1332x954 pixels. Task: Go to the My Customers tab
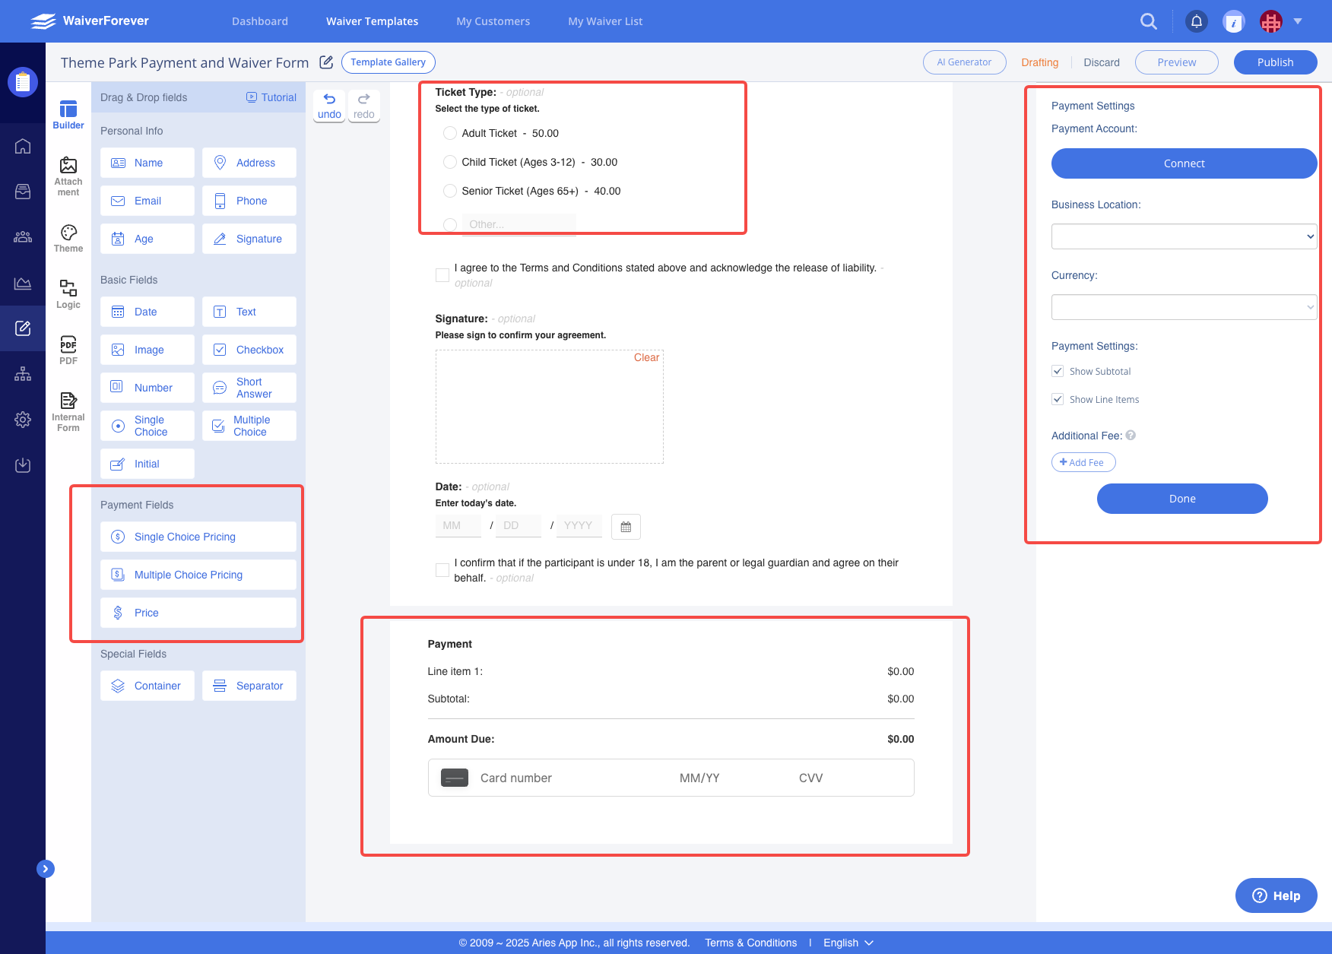point(493,21)
